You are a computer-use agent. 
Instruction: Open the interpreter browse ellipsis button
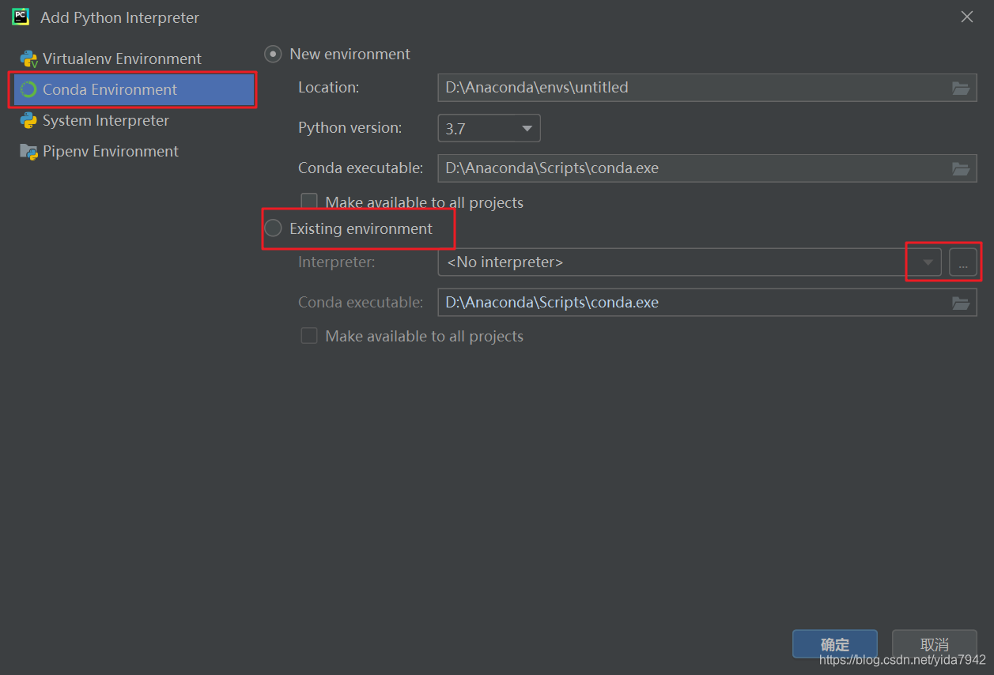(x=963, y=262)
